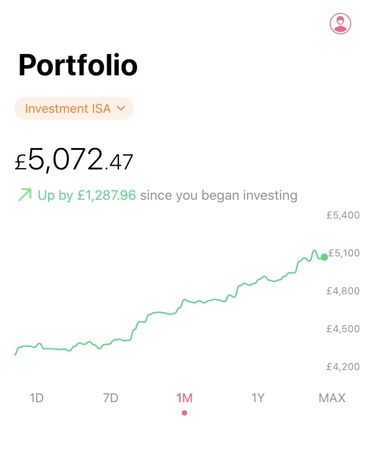Tap the £5,072.47 portfolio balance
The height and width of the screenshot is (453, 369).
coord(74,159)
